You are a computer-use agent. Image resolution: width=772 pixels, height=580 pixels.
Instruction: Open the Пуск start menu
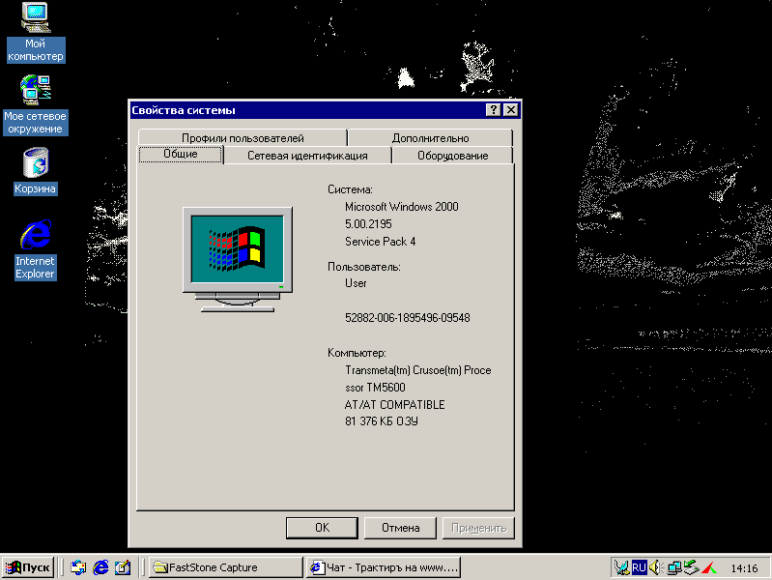click(29, 567)
